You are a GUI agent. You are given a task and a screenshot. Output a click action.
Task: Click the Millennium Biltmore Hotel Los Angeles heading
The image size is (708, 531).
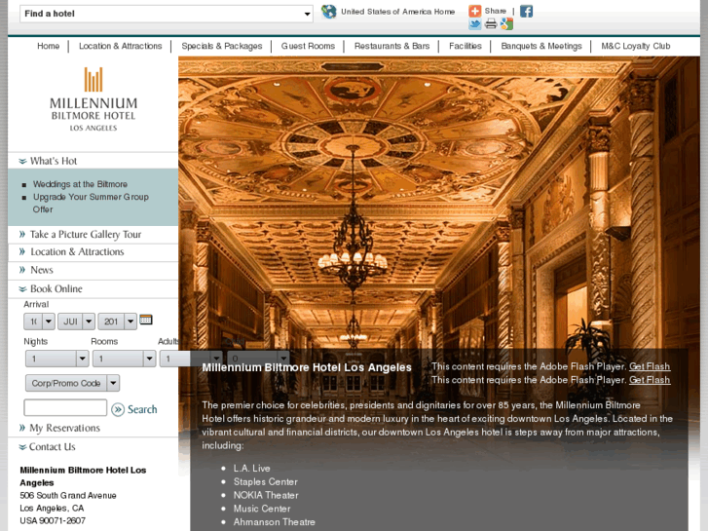[307, 367]
